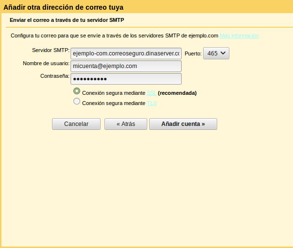Open the SSL hyperlink

coord(151,93)
